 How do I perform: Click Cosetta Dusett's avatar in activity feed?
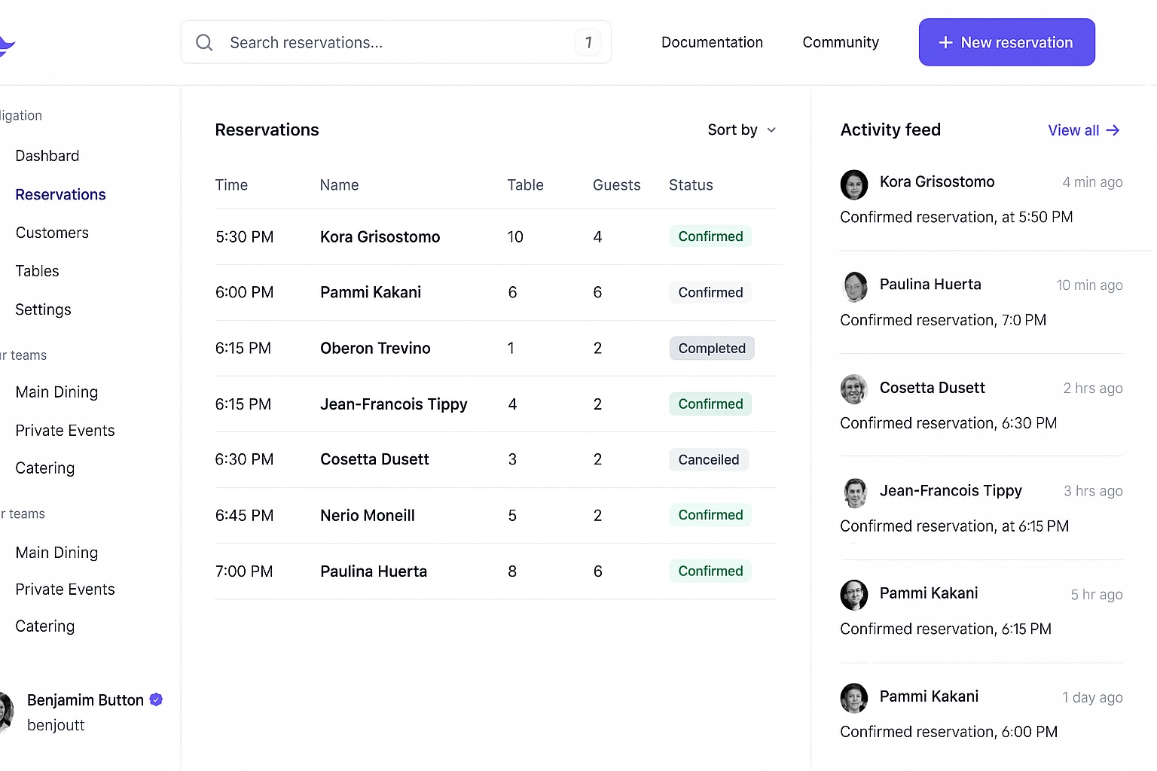853,389
